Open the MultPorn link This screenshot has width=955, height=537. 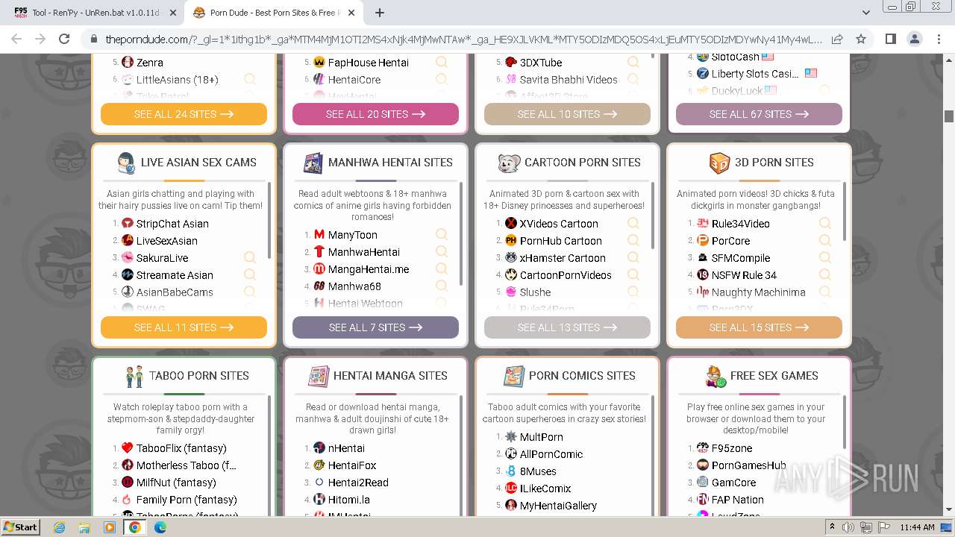541,437
